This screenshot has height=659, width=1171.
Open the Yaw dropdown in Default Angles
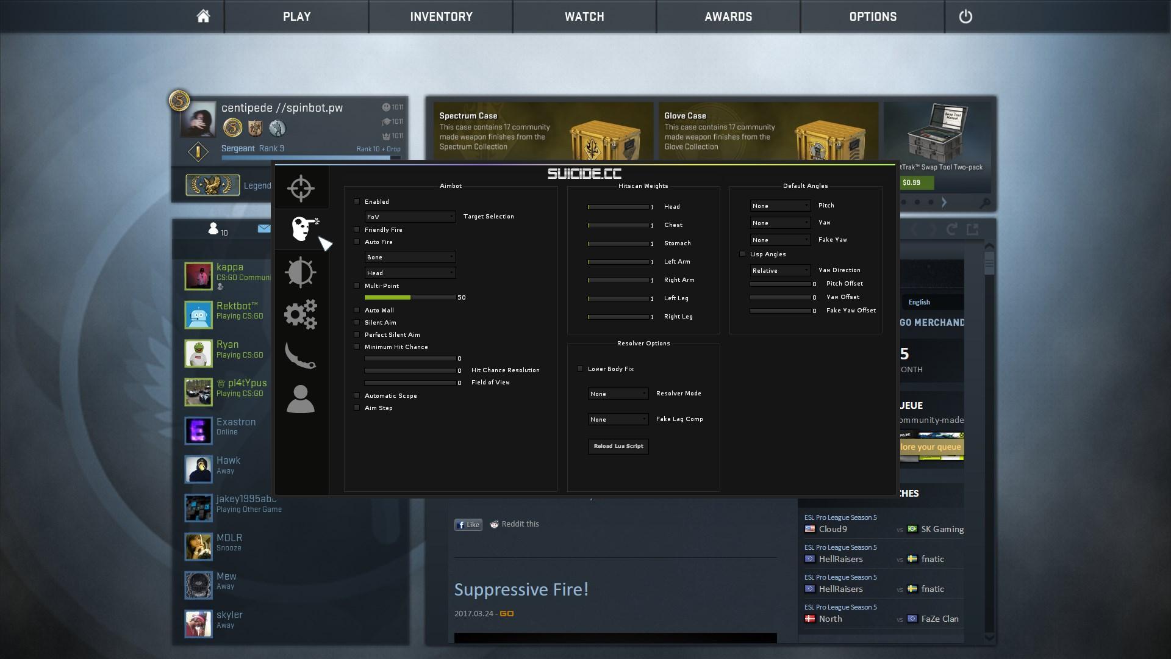coord(780,223)
